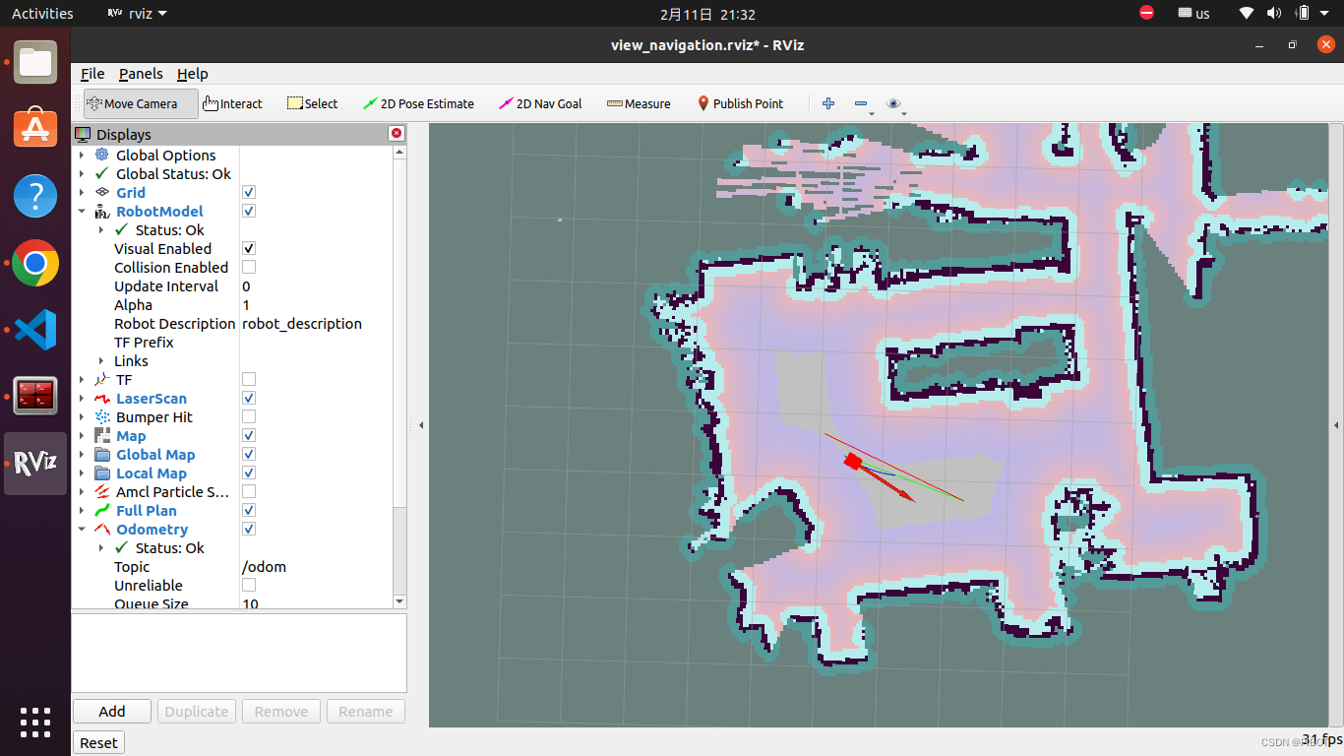This screenshot has width=1344, height=756.
Task: Click the Add display button
Action: pos(112,711)
